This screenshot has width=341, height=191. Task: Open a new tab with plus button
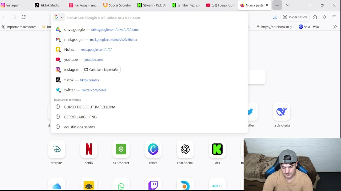(x=277, y=5)
